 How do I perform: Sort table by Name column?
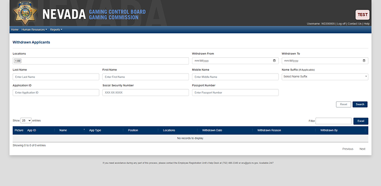click(72, 130)
